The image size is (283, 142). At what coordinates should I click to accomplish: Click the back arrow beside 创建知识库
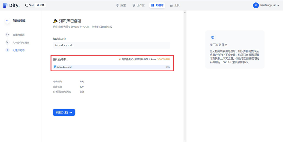[7, 21]
